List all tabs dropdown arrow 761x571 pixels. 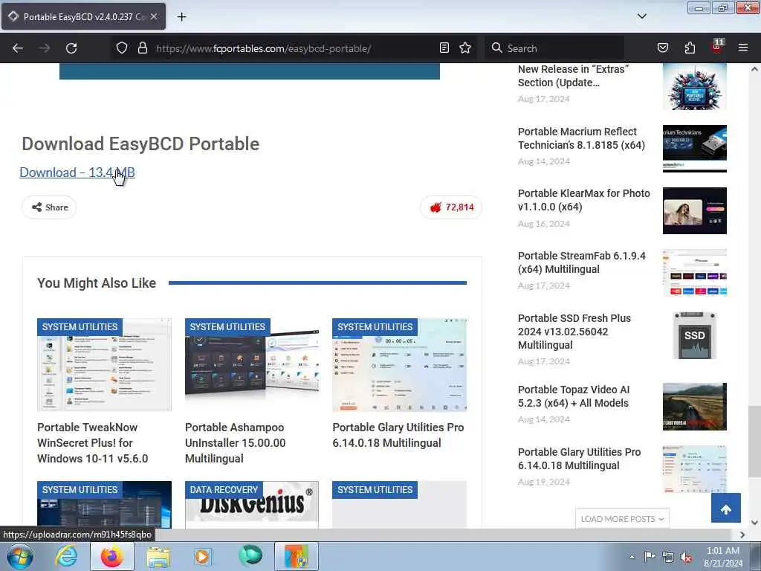coord(641,16)
